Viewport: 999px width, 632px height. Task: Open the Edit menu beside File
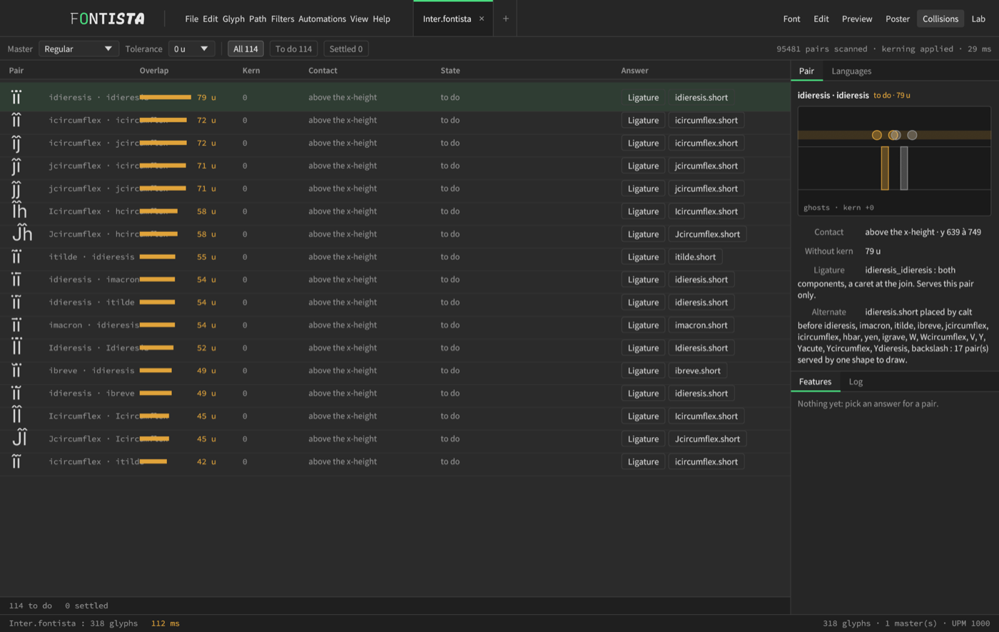211,19
